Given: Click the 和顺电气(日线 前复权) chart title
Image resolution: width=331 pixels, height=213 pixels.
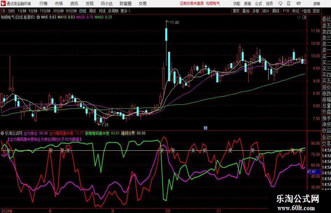Looking at the screenshot, I should point(18,17).
